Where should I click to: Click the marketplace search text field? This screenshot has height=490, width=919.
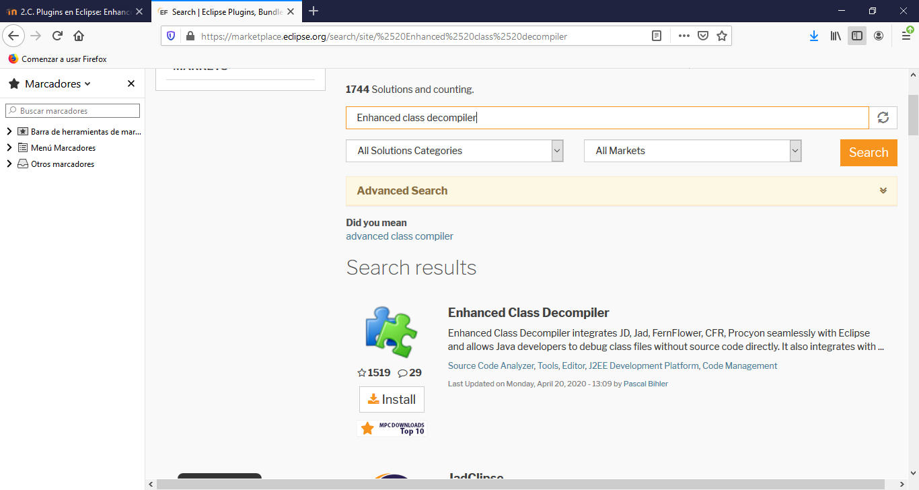click(608, 118)
